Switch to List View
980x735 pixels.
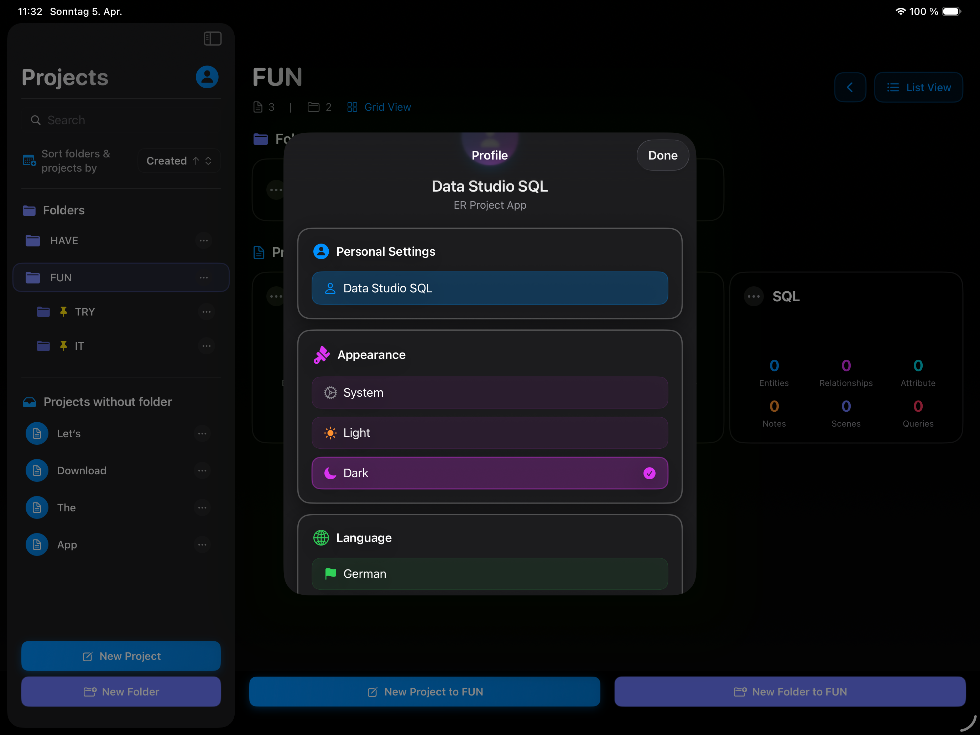coord(918,87)
